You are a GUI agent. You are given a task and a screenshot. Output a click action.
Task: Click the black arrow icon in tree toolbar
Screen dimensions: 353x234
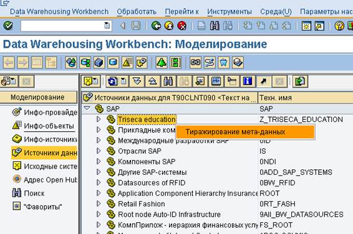point(263,81)
